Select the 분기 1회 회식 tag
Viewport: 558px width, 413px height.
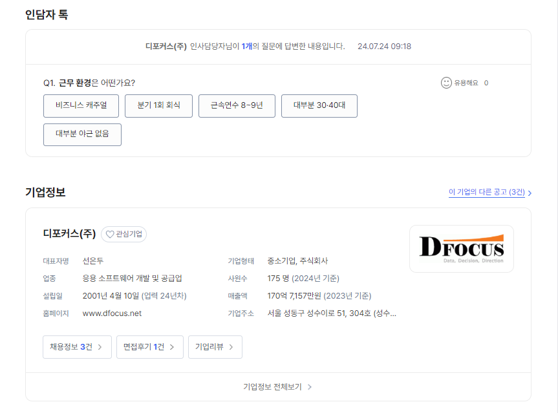pyautogui.click(x=158, y=105)
